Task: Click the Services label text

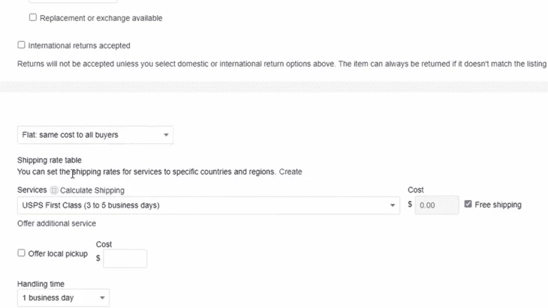Action: coord(32,190)
